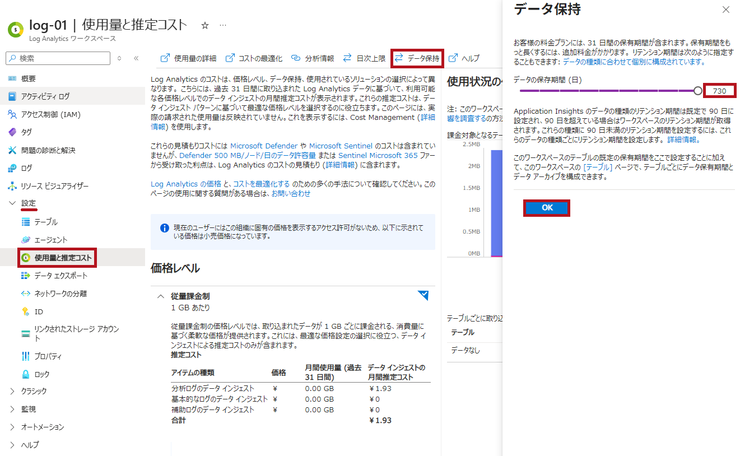The image size is (740, 456).
Task: Open アクセス制御 (IAM) page
Action: point(50,114)
